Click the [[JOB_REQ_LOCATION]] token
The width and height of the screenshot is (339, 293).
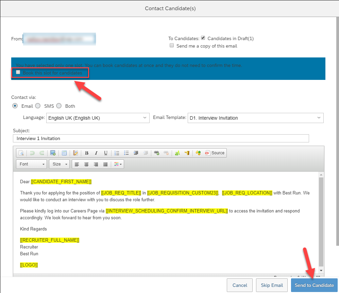247,193
